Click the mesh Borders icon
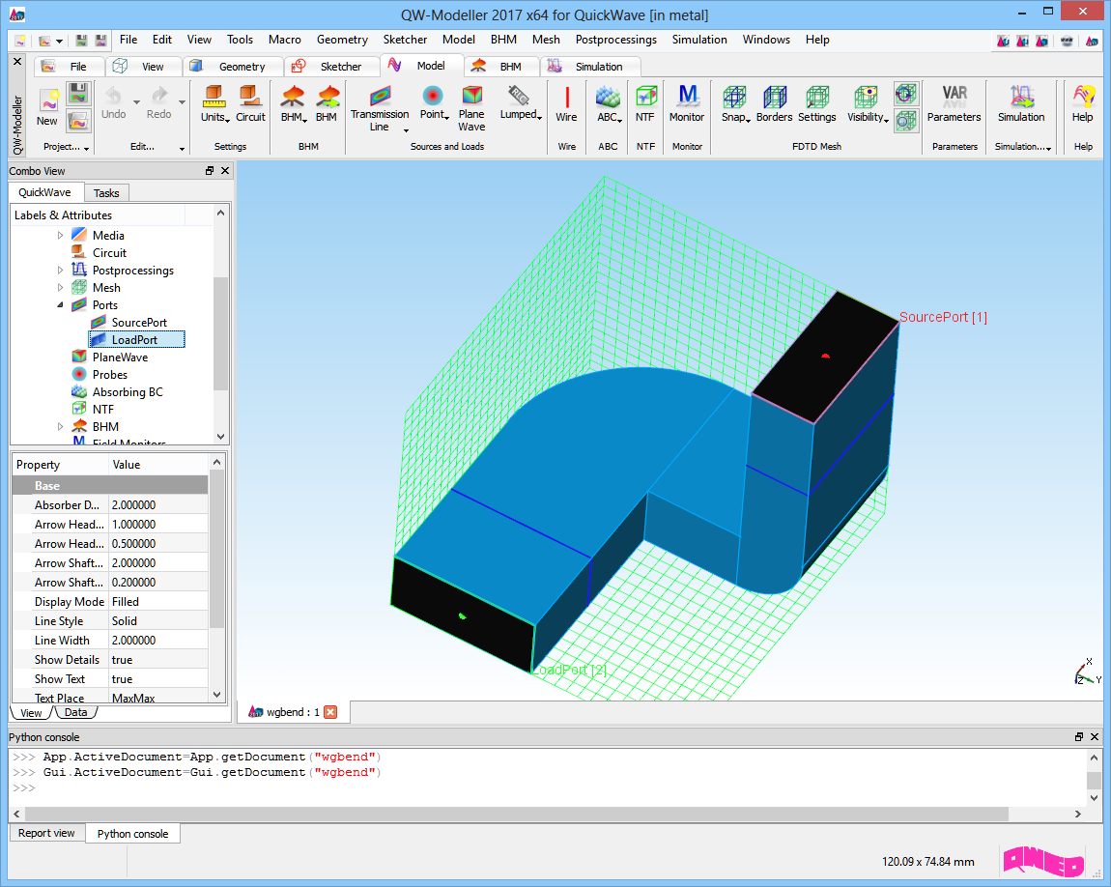This screenshot has height=887, width=1111. click(775, 97)
